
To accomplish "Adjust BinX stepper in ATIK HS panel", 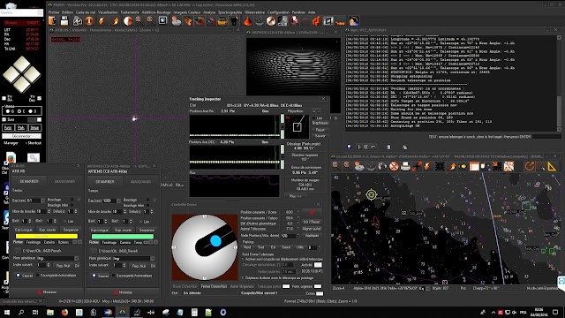I will click(x=30, y=221).
